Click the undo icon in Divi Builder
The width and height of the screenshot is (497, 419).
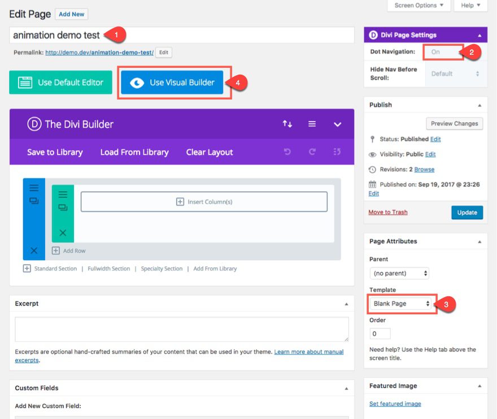pos(287,152)
